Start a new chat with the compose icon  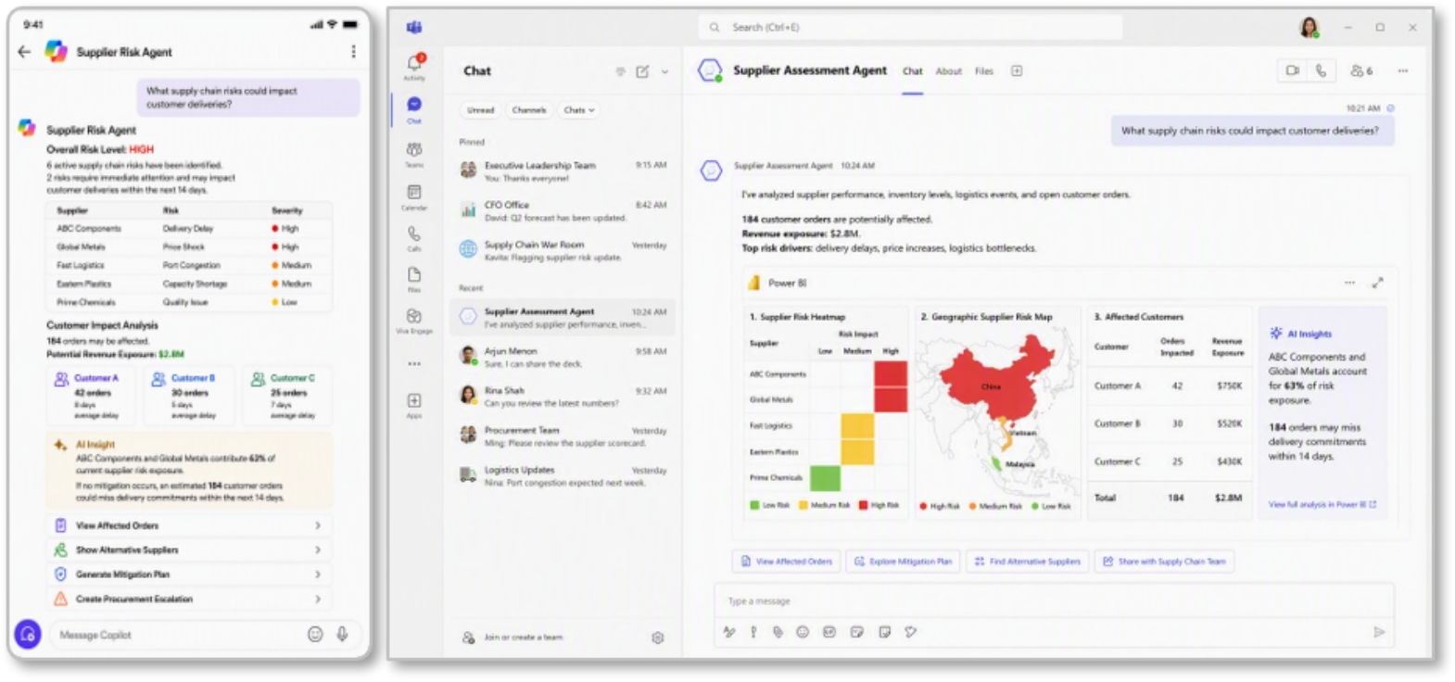coord(642,71)
